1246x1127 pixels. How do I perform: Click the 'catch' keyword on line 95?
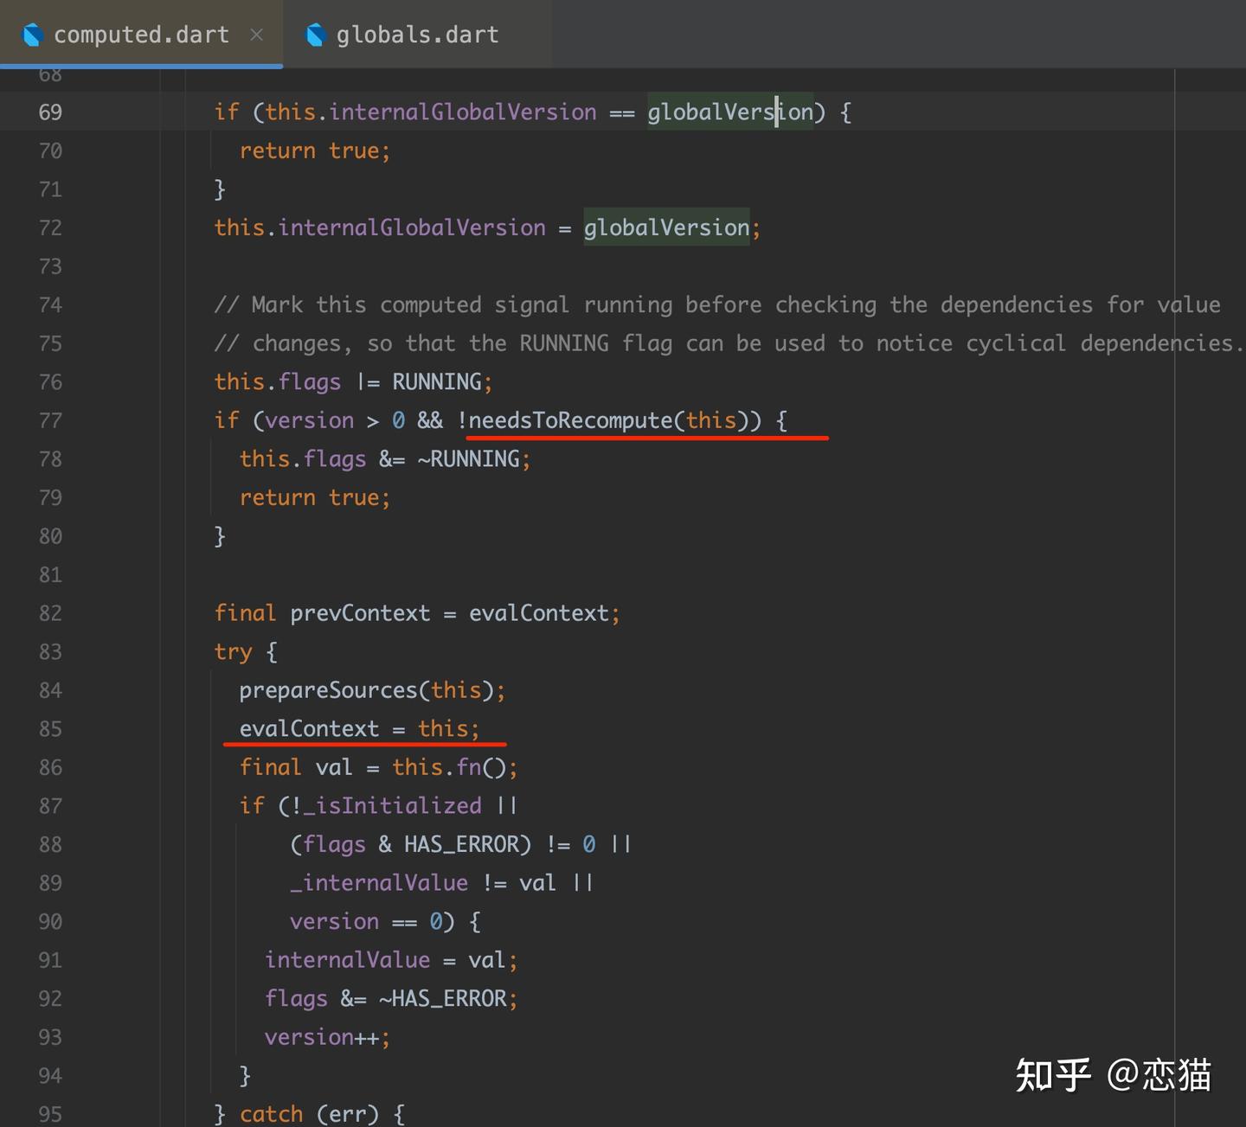pyautogui.click(x=271, y=1114)
